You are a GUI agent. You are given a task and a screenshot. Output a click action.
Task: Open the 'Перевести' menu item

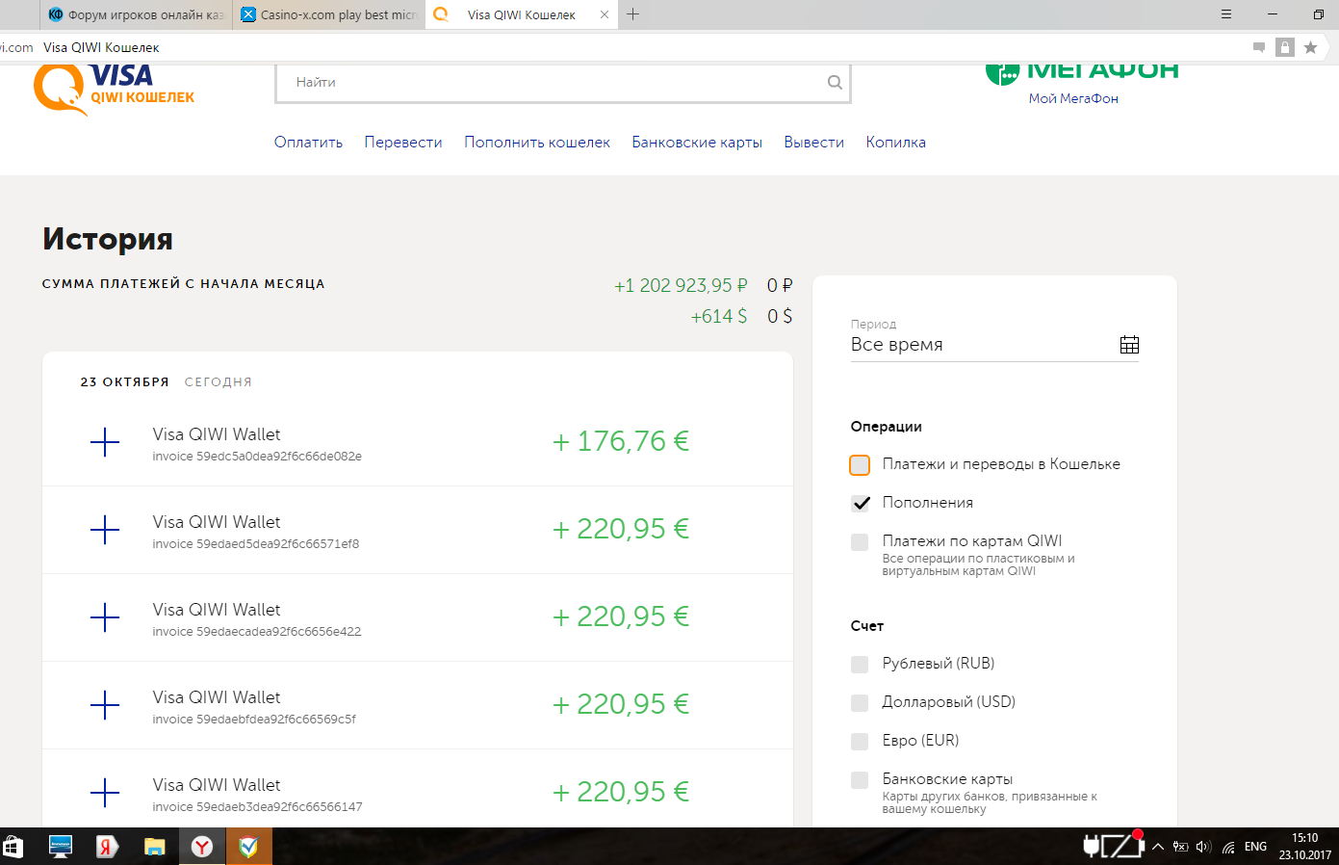click(x=403, y=143)
